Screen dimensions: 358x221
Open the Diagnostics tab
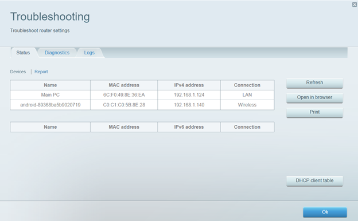[57, 53]
